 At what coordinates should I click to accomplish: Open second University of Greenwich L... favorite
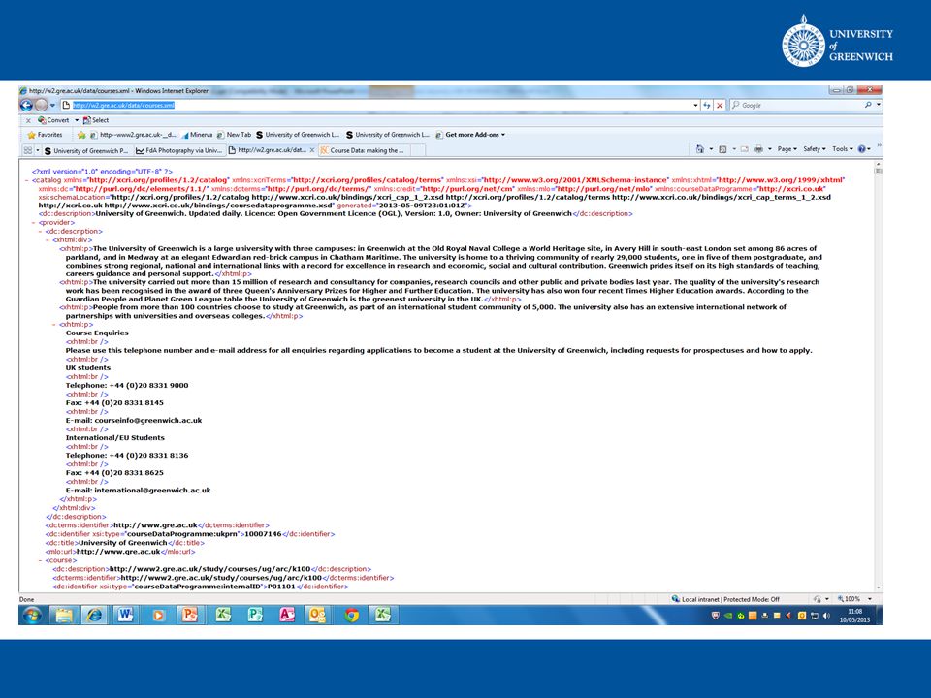pos(388,135)
